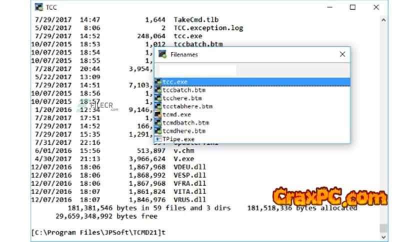The width and height of the screenshot is (418, 242).
Task: Click the v.chm filename
Action: [x=184, y=150]
